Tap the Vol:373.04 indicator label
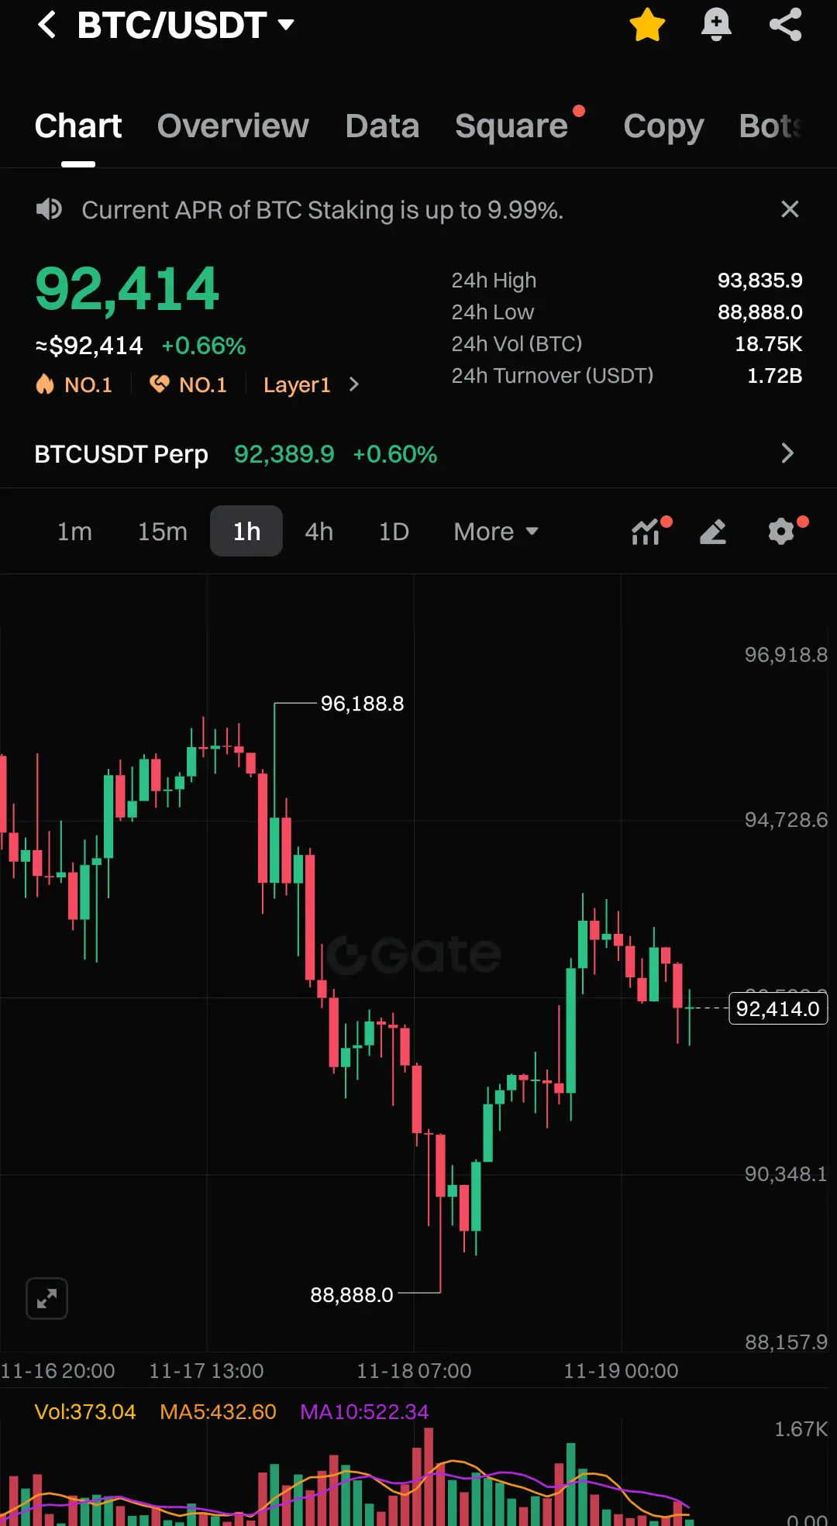This screenshot has width=837, height=1526. coord(85,1412)
